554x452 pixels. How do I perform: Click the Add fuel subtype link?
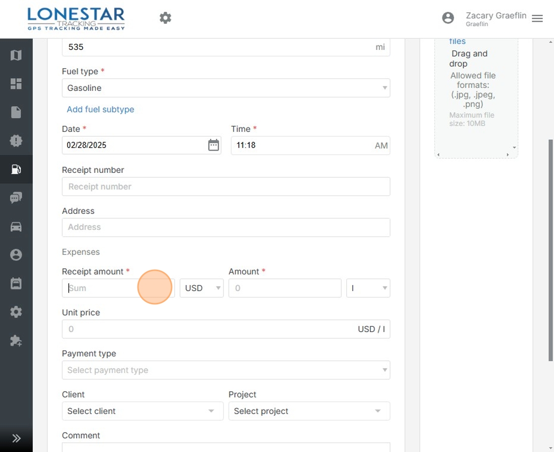(100, 109)
